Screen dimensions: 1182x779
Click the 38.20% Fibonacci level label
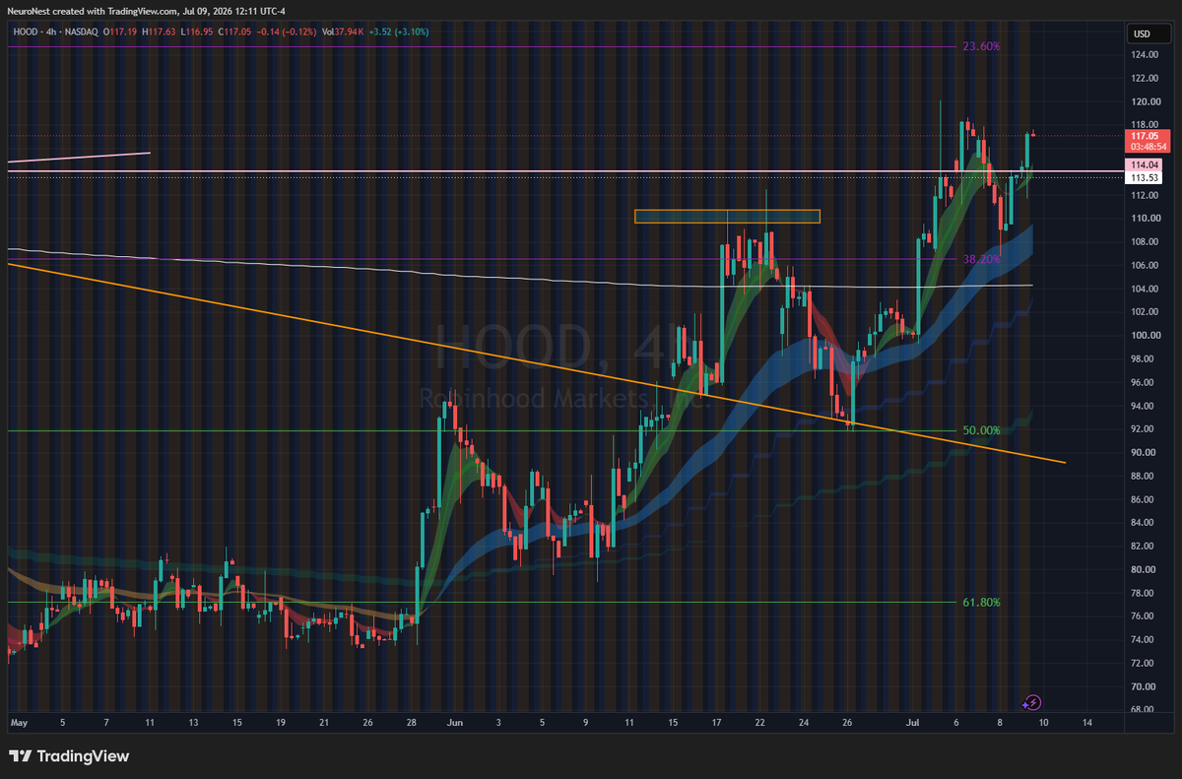coord(982,259)
